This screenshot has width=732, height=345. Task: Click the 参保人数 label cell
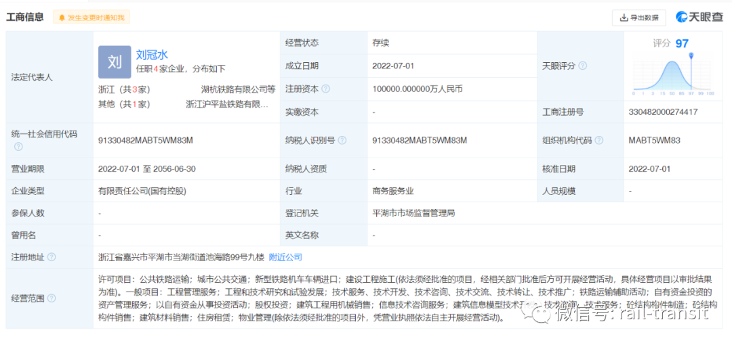tap(49, 213)
